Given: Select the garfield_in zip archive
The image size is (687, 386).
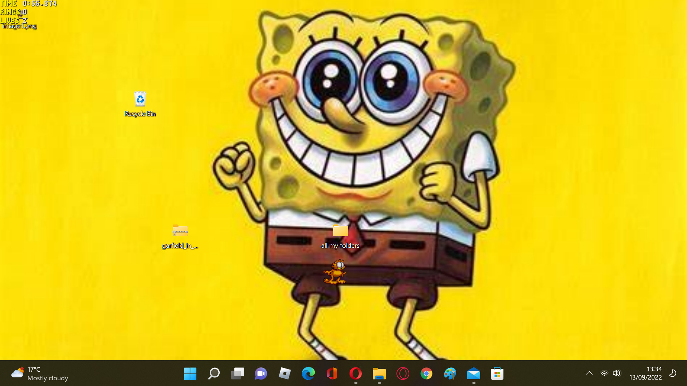Looking at the screenshot, I should pos(180,236).
